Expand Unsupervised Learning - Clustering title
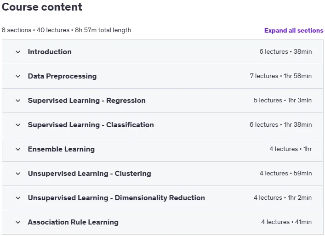Image resolution: width=325 pixels, height=236 pixels. [89, 174]
